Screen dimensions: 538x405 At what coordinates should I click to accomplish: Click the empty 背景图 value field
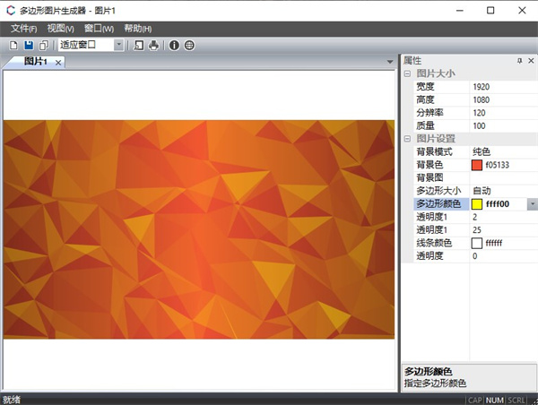click(503, 178)
